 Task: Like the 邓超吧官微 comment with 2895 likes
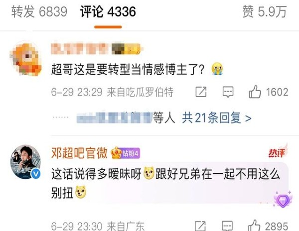(x=268, y=226)
